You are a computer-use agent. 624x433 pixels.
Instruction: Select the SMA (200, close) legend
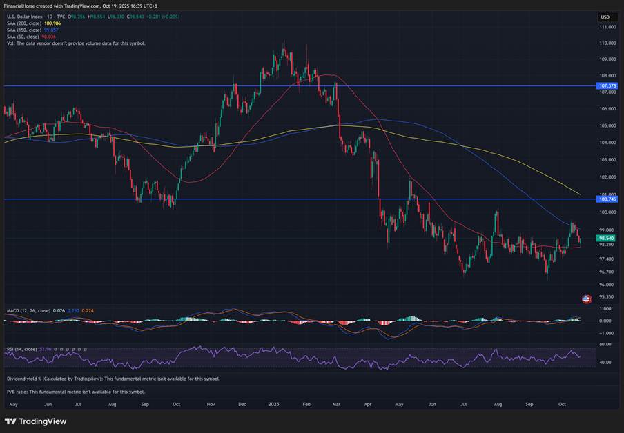[x=24, y=23]
